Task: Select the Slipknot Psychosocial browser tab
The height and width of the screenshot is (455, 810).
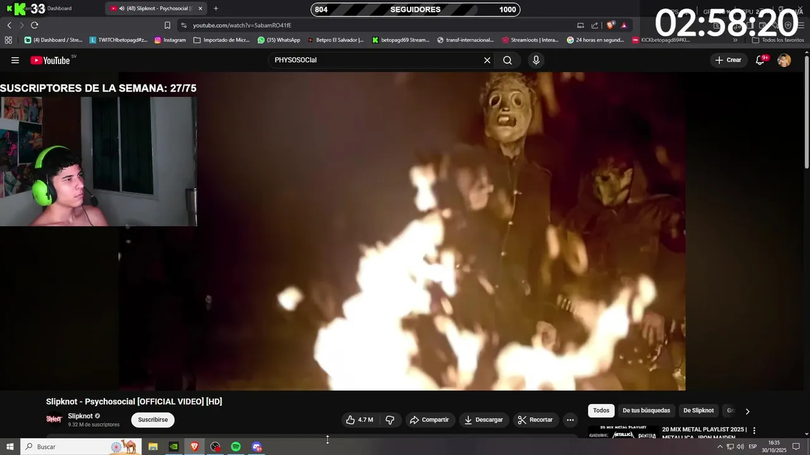Action: point(156,8)
